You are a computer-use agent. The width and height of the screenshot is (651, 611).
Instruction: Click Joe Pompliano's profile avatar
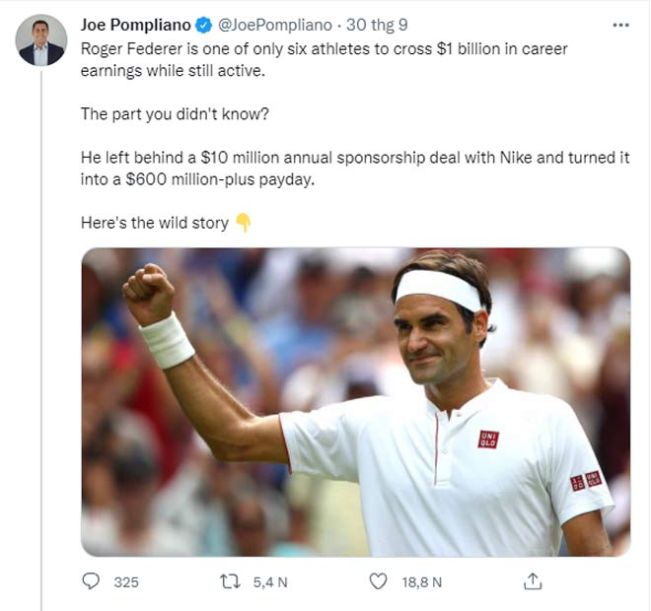click(x=41, y=42)
